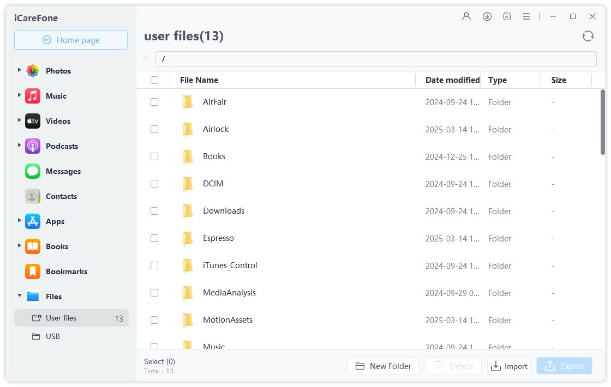Expand the Podcasts tree arrow
Image resolution: width=611 pixels, height=387 pixels.
pos(19,145)
